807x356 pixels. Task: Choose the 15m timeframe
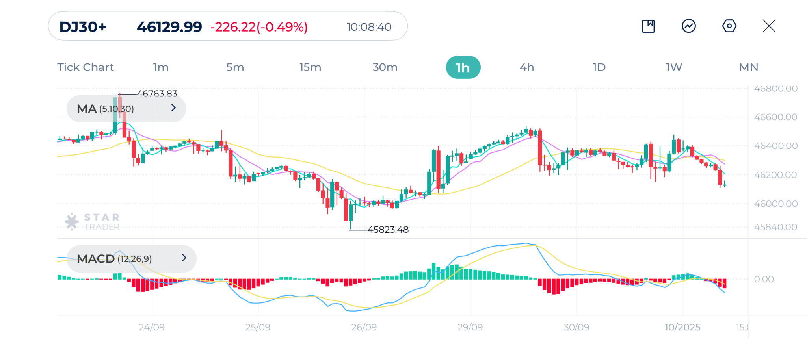(310, 67)
